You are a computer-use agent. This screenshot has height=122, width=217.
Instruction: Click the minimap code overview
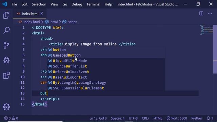pos(206,30)
